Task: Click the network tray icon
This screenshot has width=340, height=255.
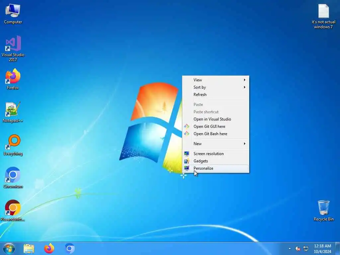Action: (x=306, y=248)
